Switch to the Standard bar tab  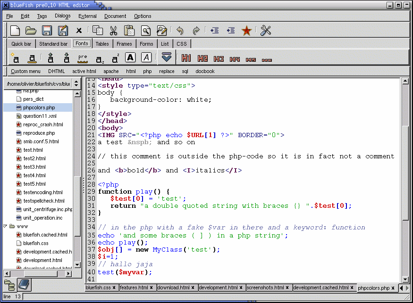tap(53, 44)
